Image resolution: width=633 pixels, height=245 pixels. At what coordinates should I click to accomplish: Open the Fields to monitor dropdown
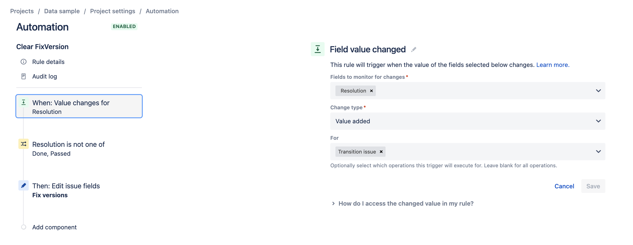598,91
